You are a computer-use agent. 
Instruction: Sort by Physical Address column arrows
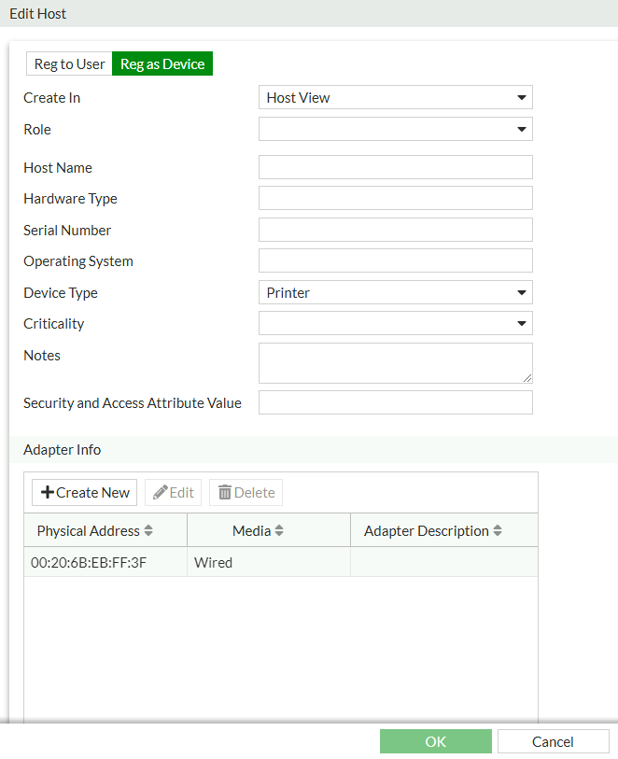tap(148, 531)
